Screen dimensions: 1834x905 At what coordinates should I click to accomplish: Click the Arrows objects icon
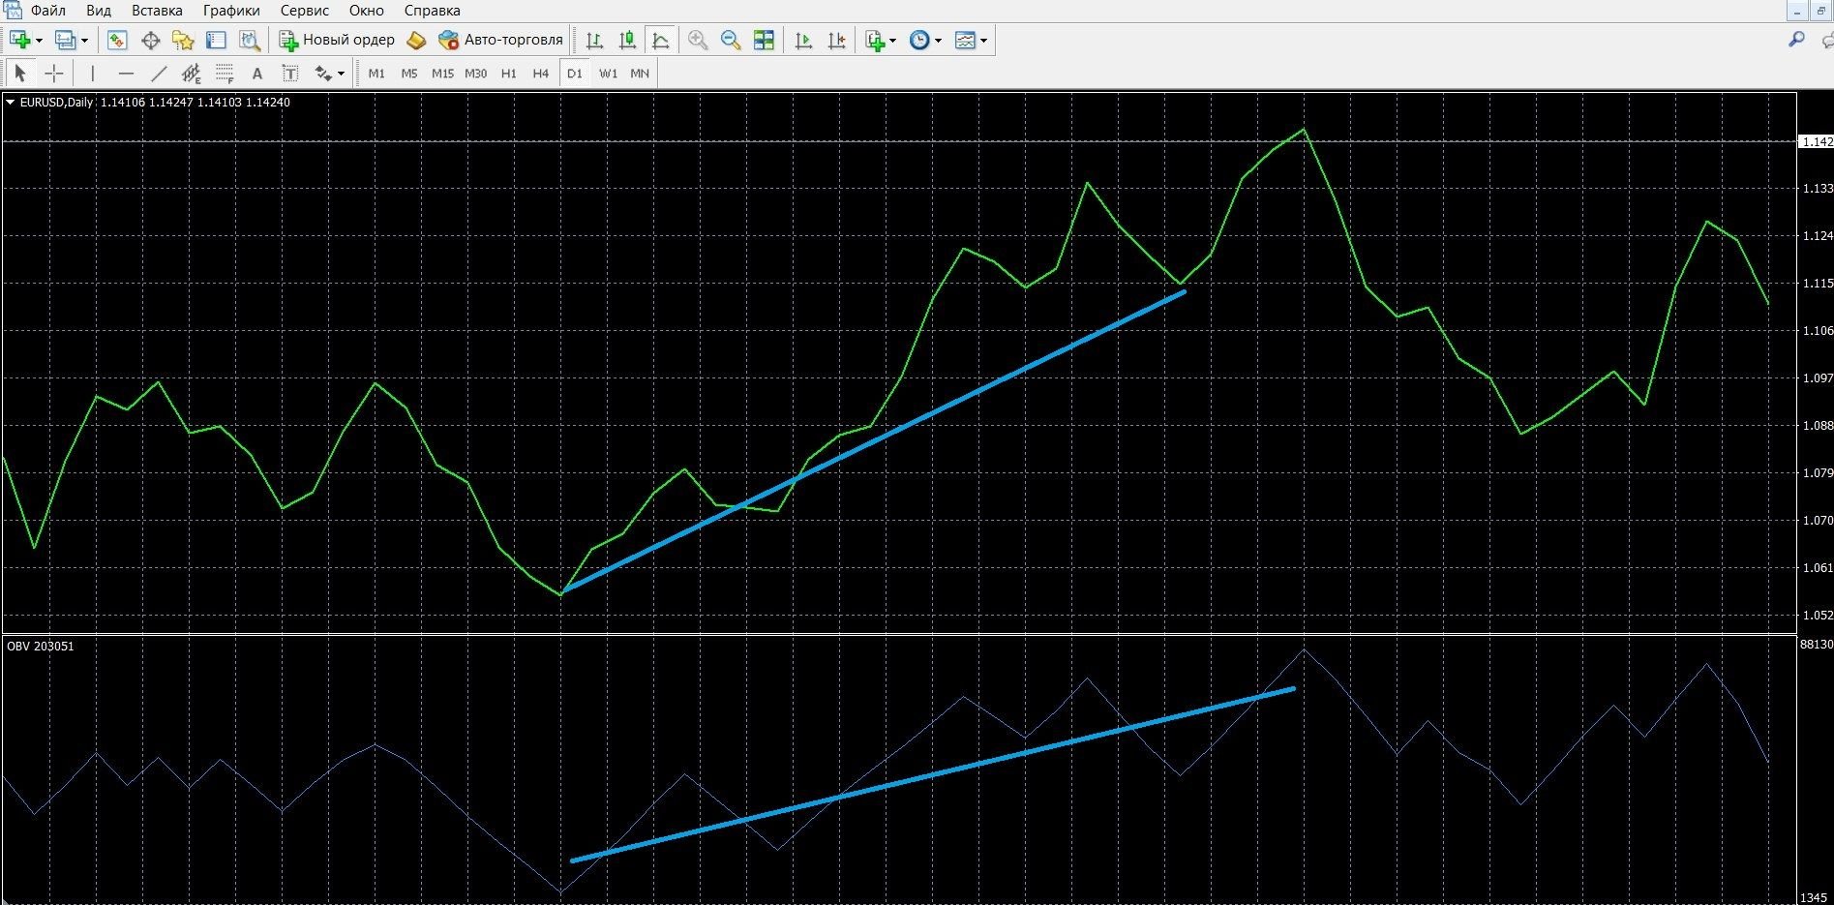pos(323,73)
